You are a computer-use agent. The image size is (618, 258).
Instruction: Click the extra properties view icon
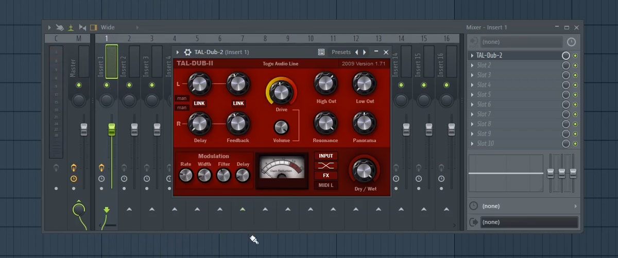pos(82,27)
